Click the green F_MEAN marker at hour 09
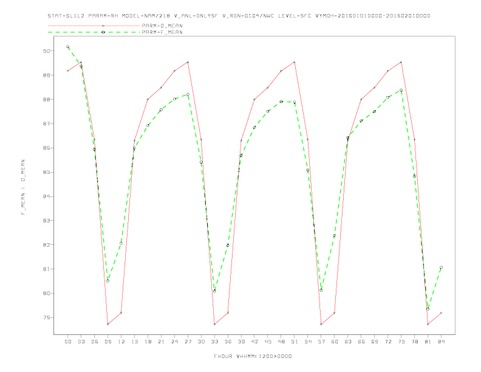Viewport: 481px width, 372px height. point(107,281)
